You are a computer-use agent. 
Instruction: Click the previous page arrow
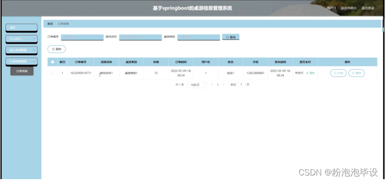point(212,85)
